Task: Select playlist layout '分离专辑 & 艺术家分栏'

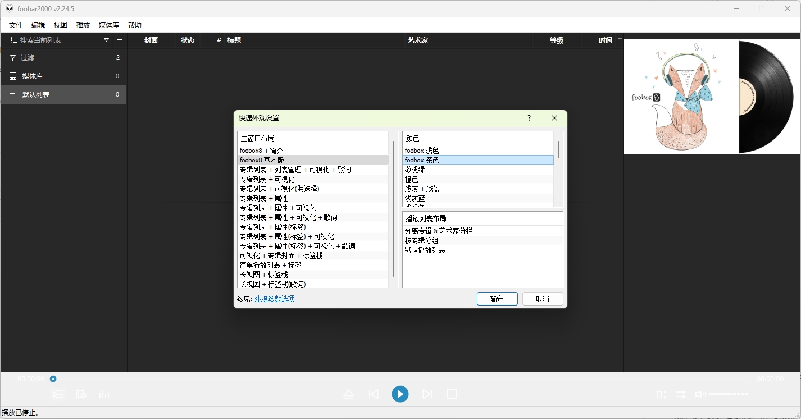Action: pos(483,231)
